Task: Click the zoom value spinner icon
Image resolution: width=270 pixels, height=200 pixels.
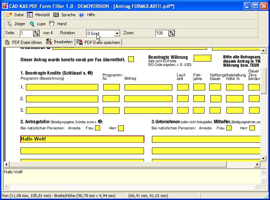Action: (171, 33)
